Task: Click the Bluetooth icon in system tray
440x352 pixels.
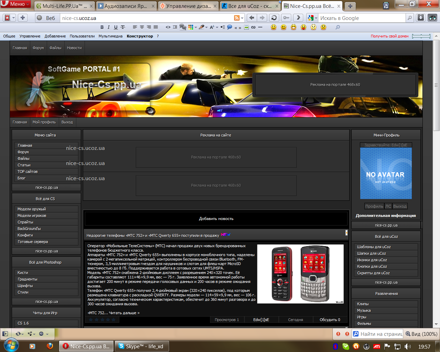Action: point(335,346)
